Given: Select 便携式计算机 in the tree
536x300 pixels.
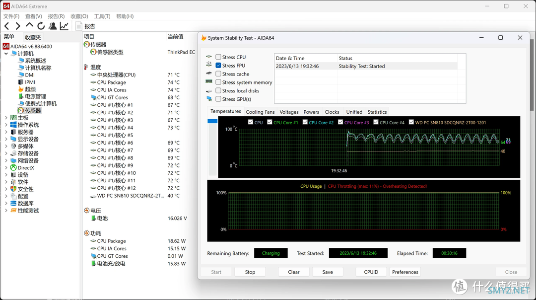Looking at the screenshot, I should [x=41, y=103].
